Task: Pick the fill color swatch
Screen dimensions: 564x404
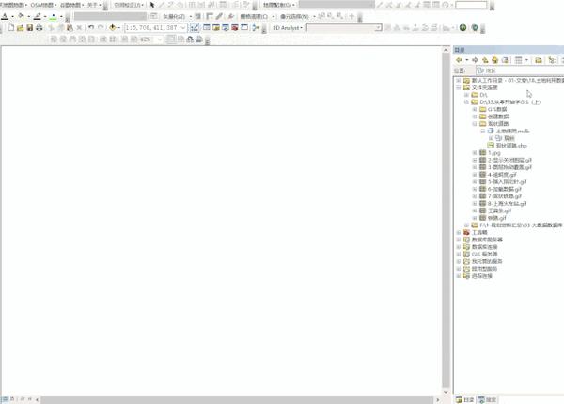Action: (21, 17)
